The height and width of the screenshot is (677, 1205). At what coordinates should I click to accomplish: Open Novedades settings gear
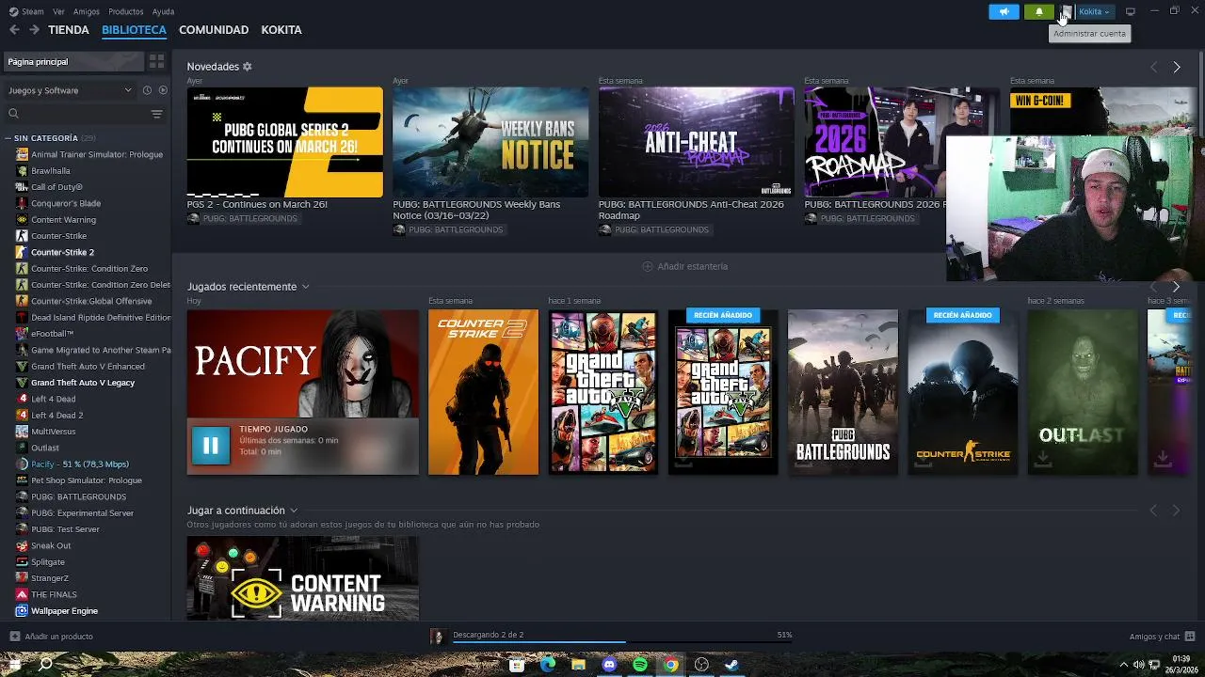(x=248, y=67)
